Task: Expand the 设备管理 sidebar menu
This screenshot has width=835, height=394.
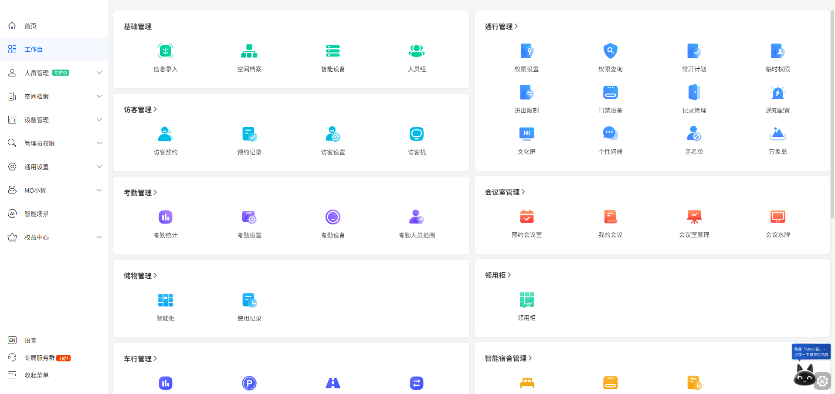Action: pos(54,120)
